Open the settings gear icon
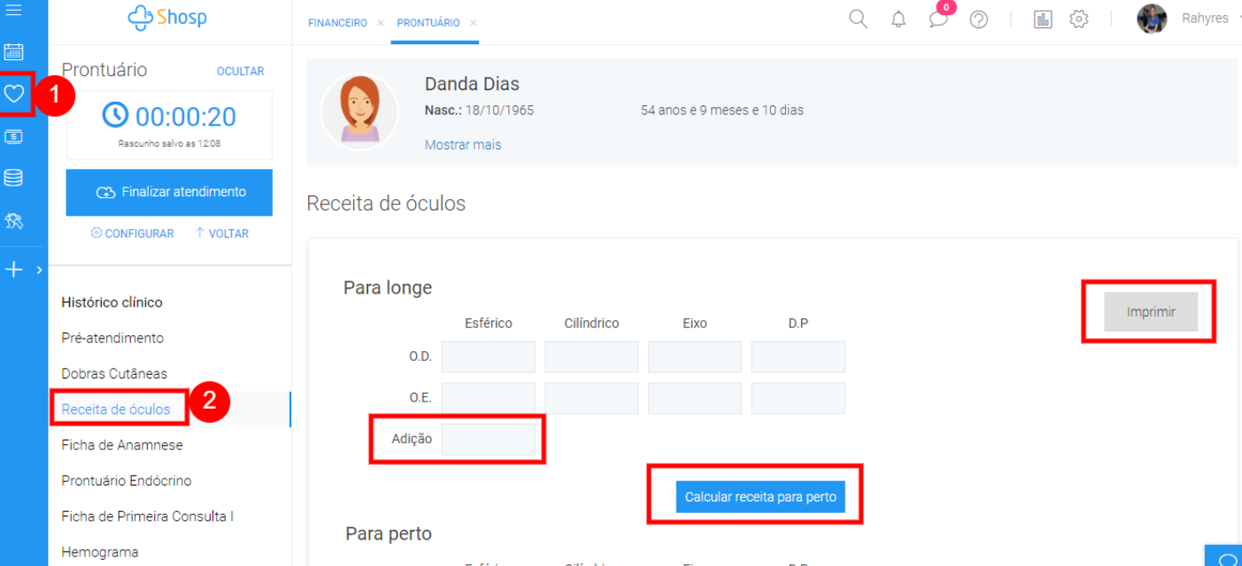The width and height of the screenshot is (1242, 566). click(x=1078, y=19)
